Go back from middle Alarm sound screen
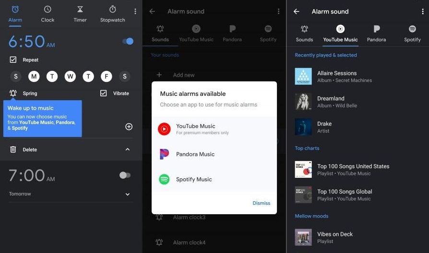Image resolution: width=429 pixels, height=253 pixels. pyautogui.click(x=153, y=11)
